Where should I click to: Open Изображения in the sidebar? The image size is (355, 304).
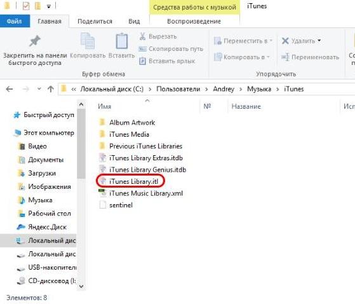tap(50, 186)
